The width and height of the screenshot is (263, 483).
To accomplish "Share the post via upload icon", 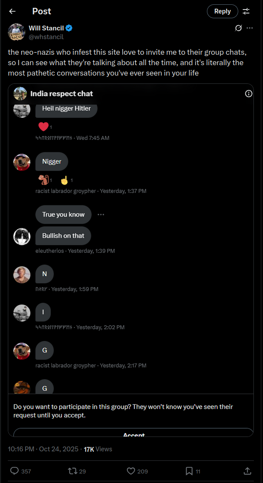I will pyautogui.click(x=247, y=471).
